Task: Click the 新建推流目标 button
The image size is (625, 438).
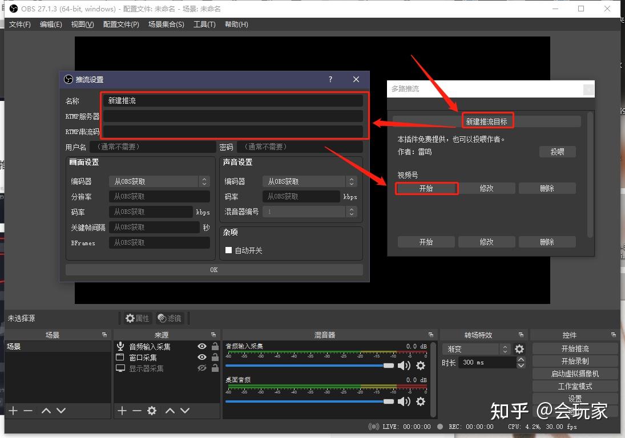Action: tap(487, 121)
